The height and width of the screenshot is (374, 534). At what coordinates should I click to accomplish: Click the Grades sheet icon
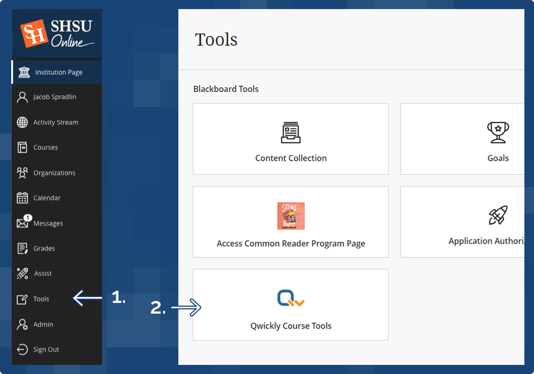point(22,248)
